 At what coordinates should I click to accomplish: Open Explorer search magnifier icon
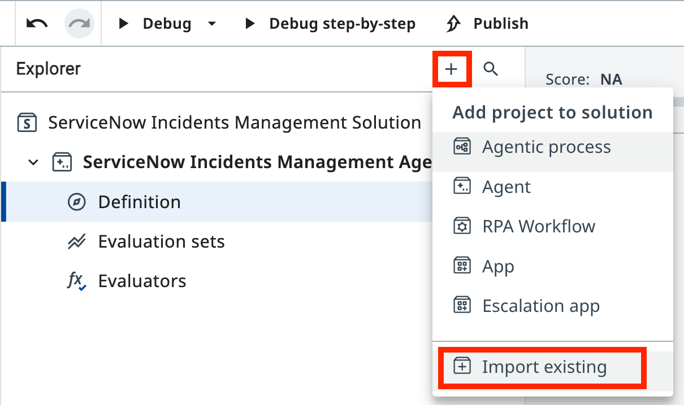tap(491, 69)
